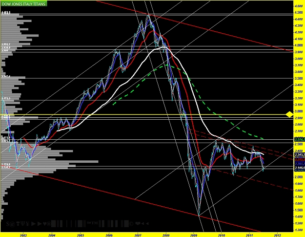This screenshot has width=305, height=237.
Task: Click the 2008 label on time axis
Action: point(166,235)
